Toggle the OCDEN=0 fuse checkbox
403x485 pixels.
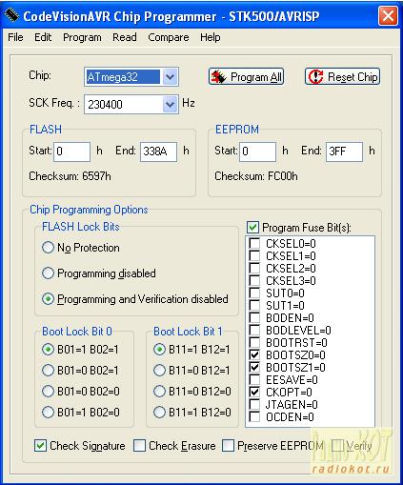(254, 416)
